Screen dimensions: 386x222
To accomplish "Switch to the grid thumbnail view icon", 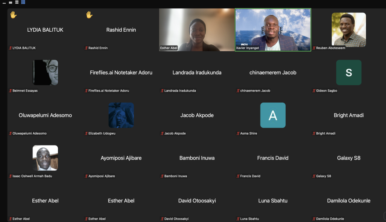I will [x=23, y=2].
